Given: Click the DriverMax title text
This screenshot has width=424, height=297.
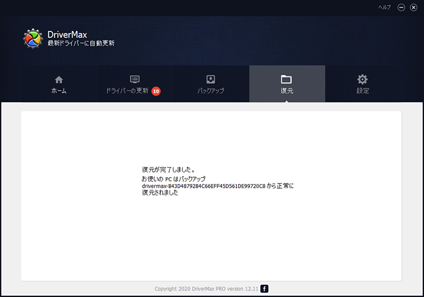Looking at the screenshot, I should [x=67, y=35].
